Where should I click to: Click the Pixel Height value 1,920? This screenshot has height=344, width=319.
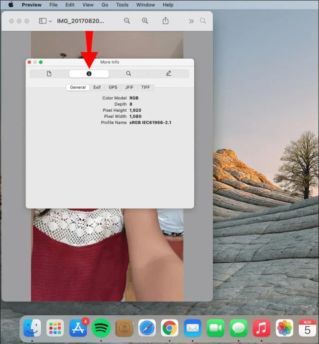[135, 110]
